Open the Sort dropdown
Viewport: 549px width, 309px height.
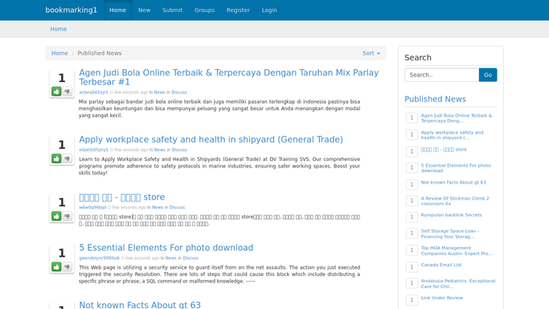[371, 53]
